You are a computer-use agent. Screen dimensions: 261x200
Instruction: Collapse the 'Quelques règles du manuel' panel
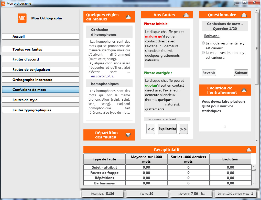[x=128, y=17]
